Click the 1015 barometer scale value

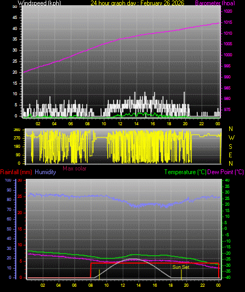point(228,22)
